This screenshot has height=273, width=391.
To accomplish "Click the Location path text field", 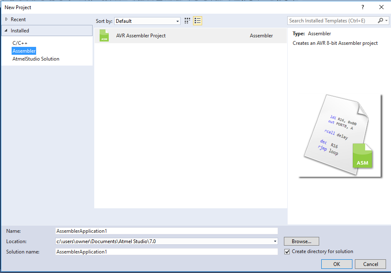I will click(164, 241).
